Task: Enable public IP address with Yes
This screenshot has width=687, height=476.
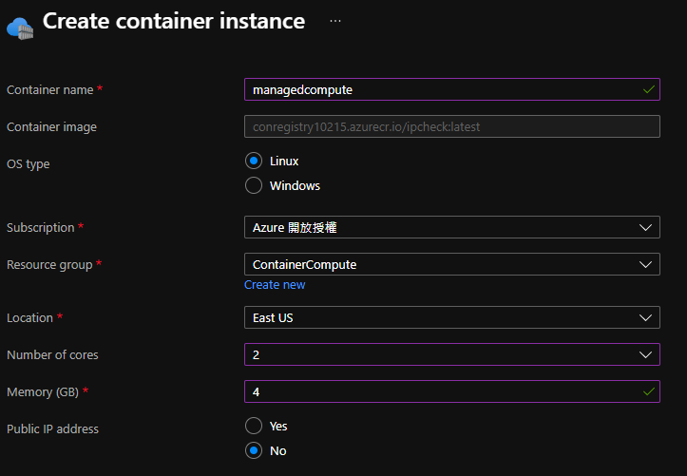Action: 254,426
